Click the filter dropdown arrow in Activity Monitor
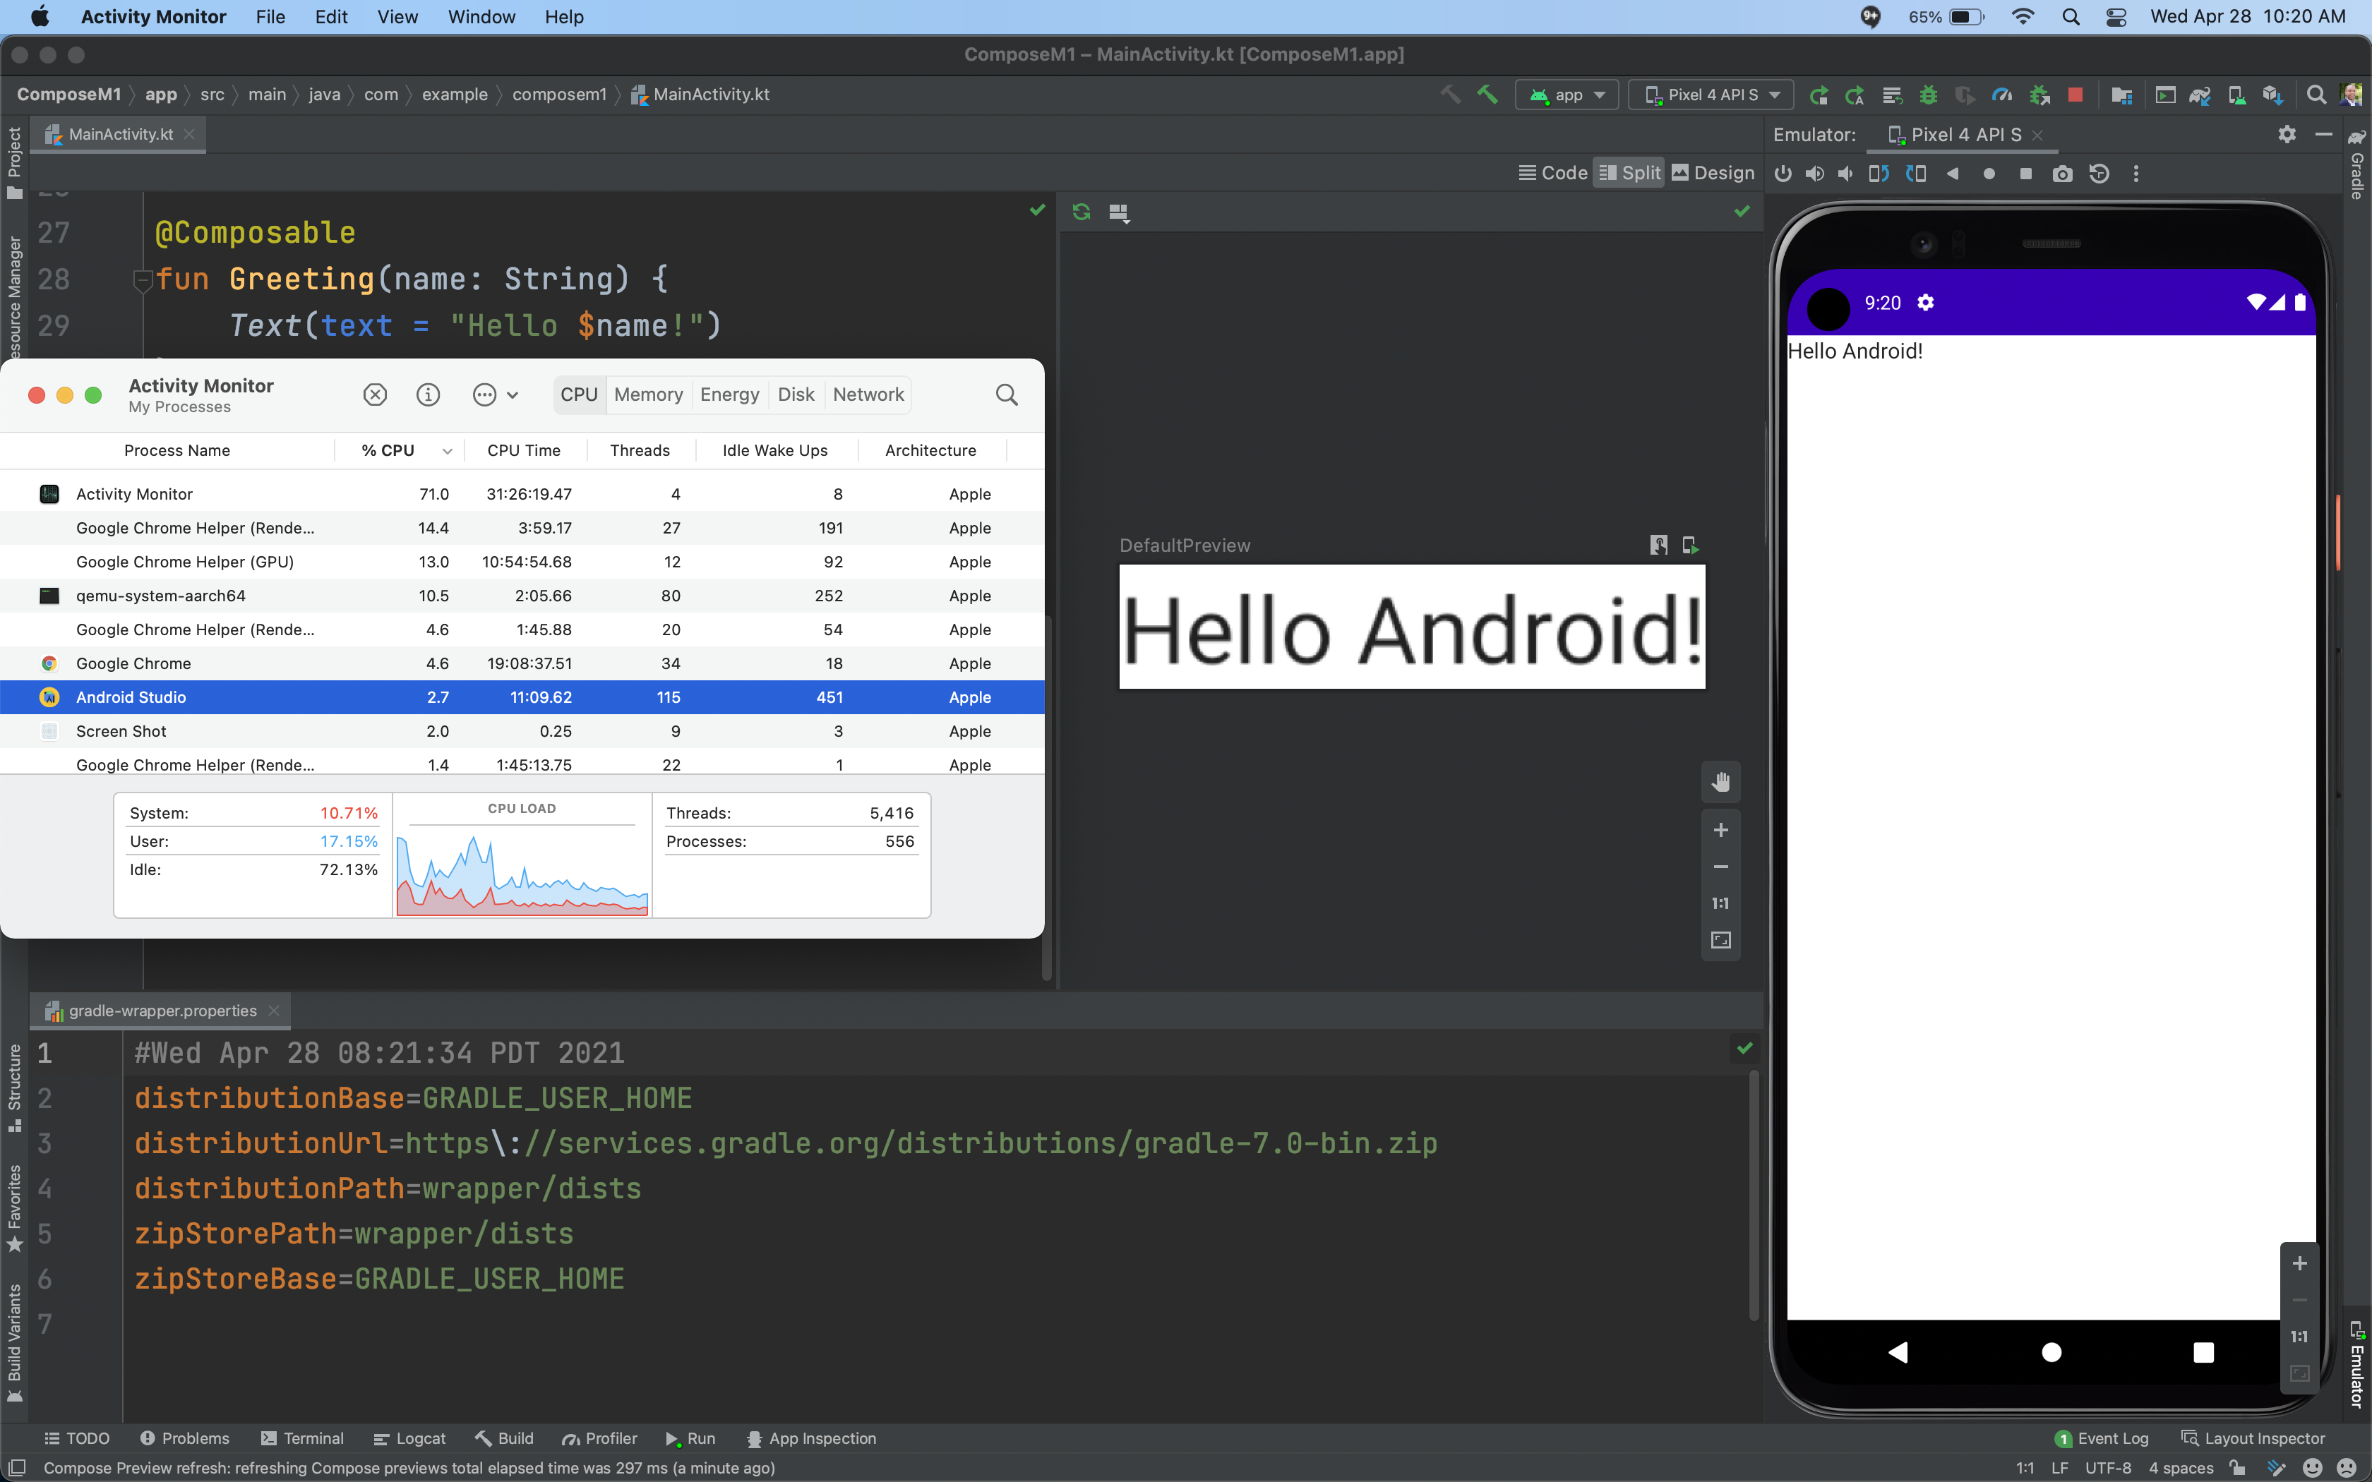This screenshot has width=2372, height=1482. pos(509,394)
